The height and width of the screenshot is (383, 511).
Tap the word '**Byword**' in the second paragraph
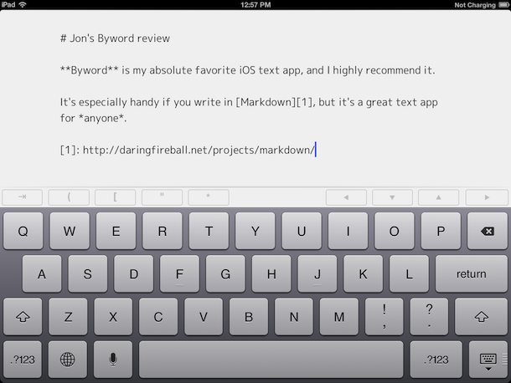[x=90, y=70]
